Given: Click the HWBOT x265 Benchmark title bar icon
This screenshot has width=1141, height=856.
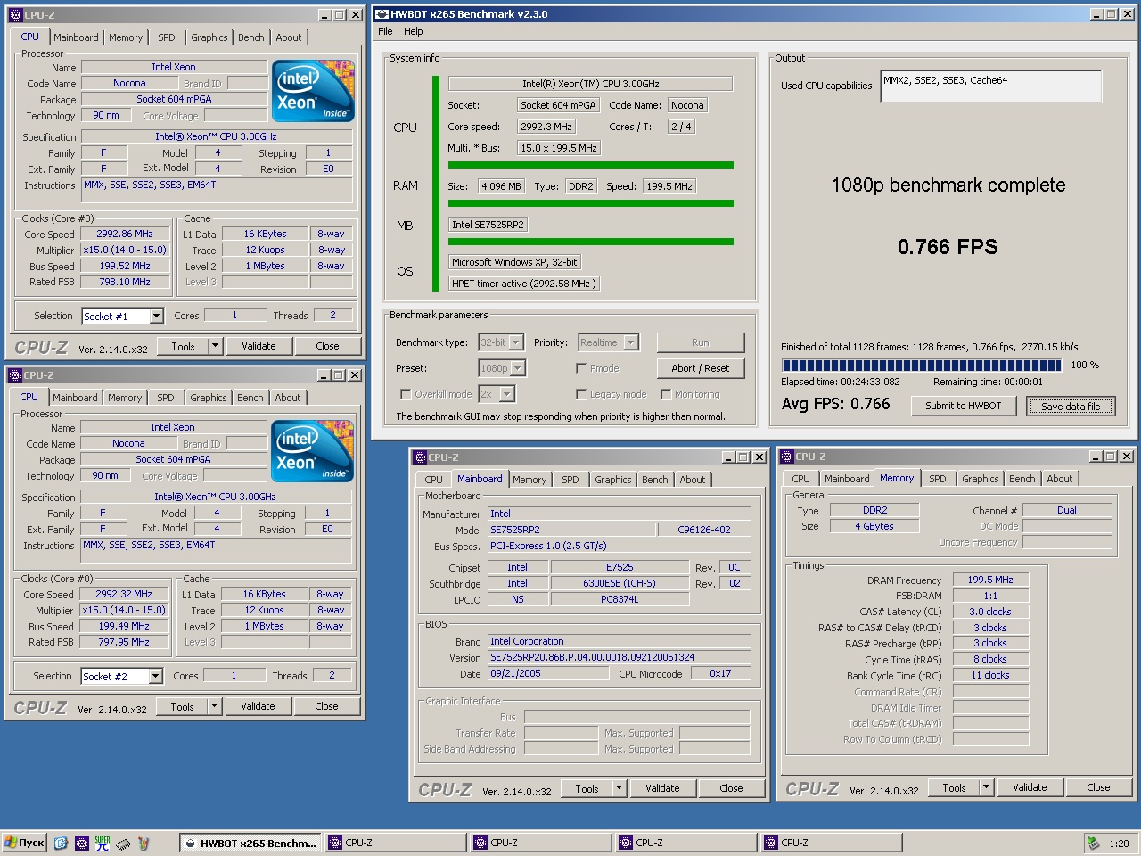Looking at the screenshot, I should pos(382,14).
